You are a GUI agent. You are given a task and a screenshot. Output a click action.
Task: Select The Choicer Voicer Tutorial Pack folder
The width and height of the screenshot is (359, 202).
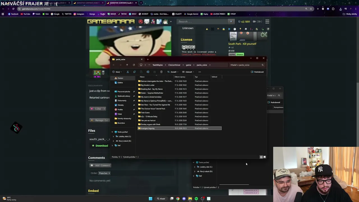click(x=179, y=109)
